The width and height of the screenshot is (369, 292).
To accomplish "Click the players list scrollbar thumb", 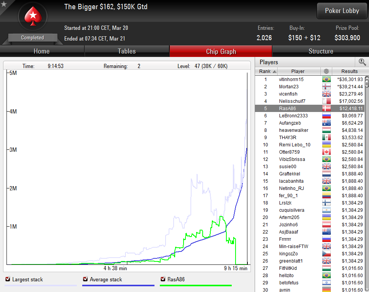I will [367, 84].
